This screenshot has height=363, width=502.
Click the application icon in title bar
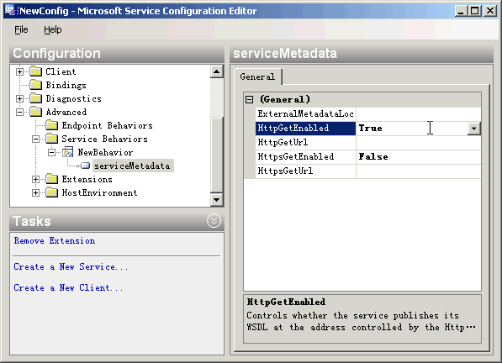tap(11, 11)
